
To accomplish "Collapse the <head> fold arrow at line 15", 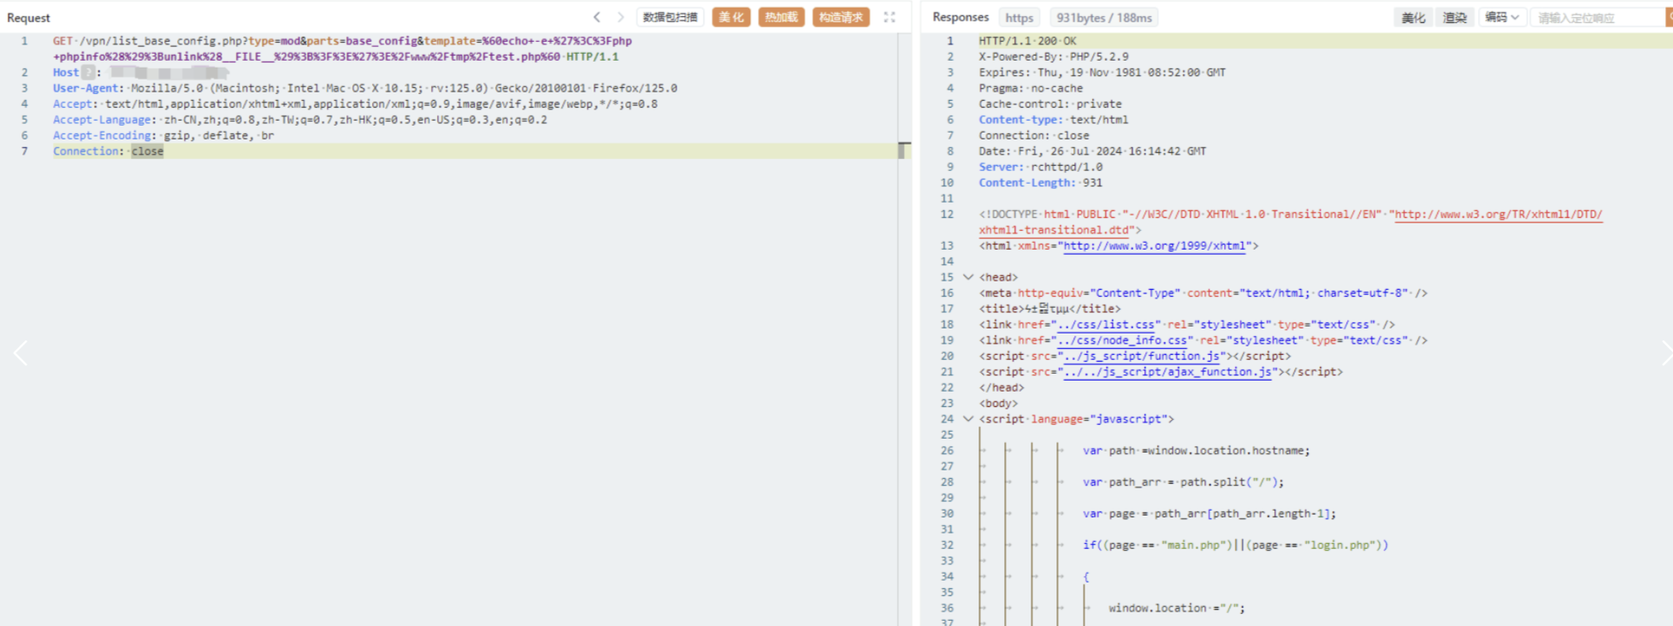I will pyautogui.click(x=968, y=277).
